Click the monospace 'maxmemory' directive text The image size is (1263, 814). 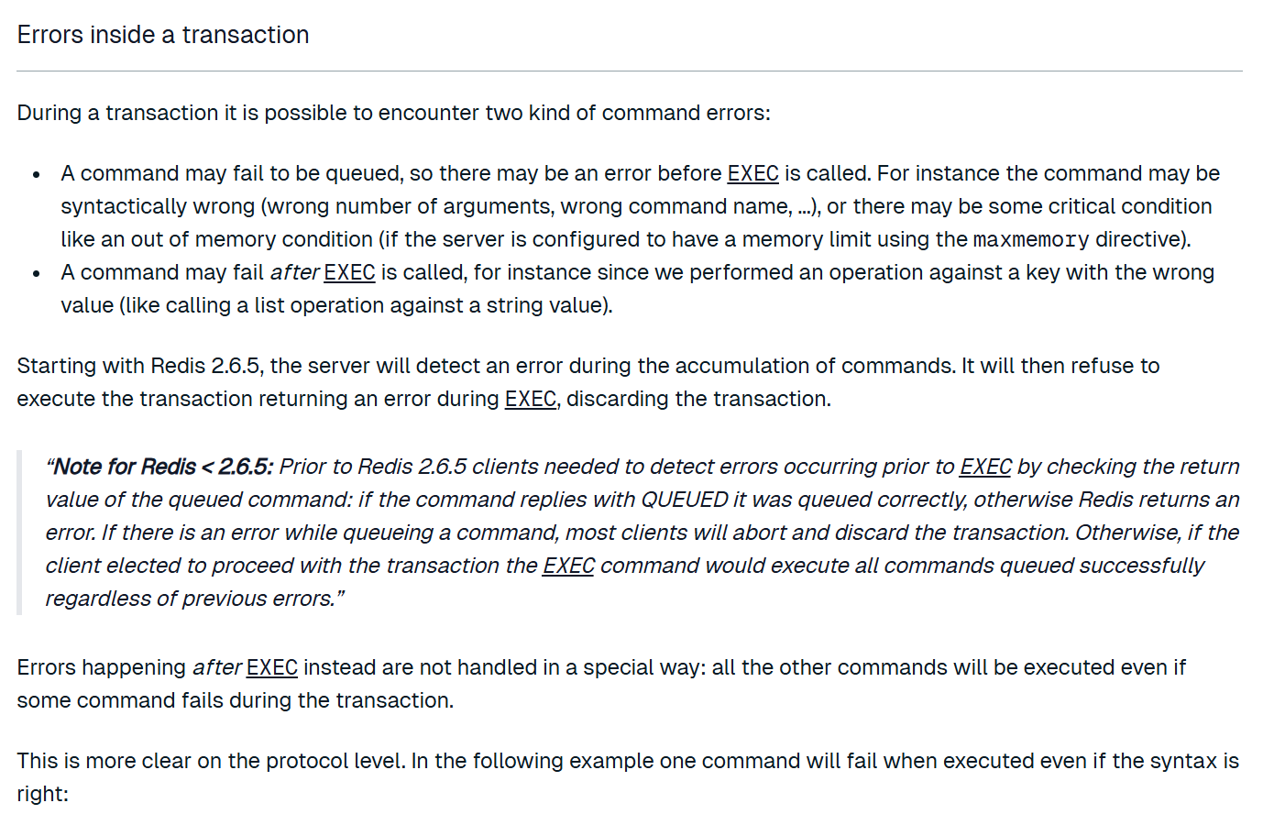[1030, 240]
